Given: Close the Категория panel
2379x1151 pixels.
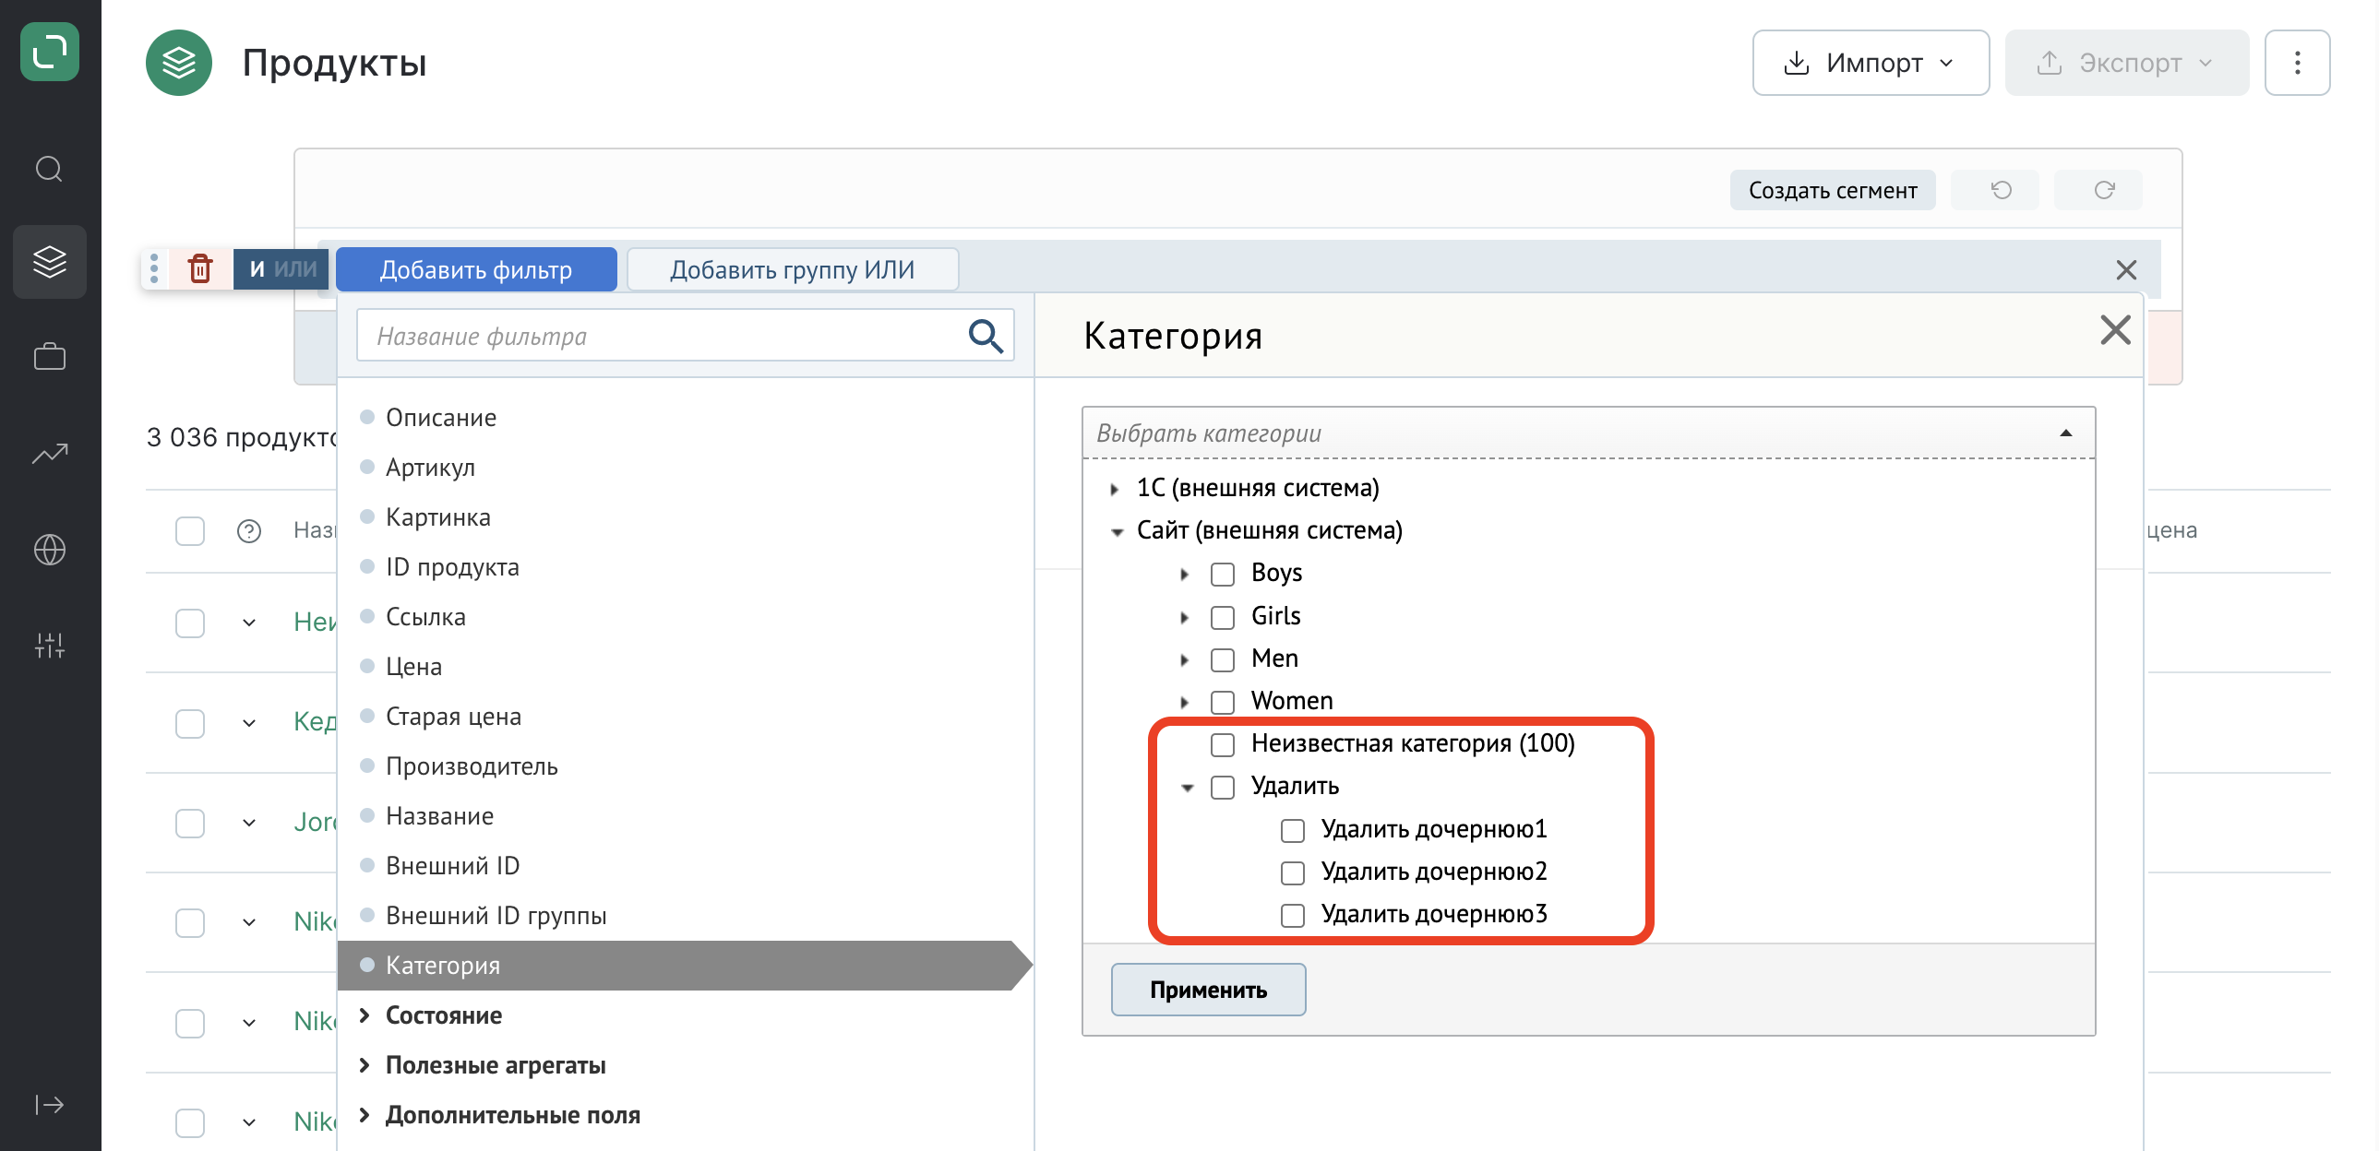Looking at the screenshot, I should point(2115,330).
